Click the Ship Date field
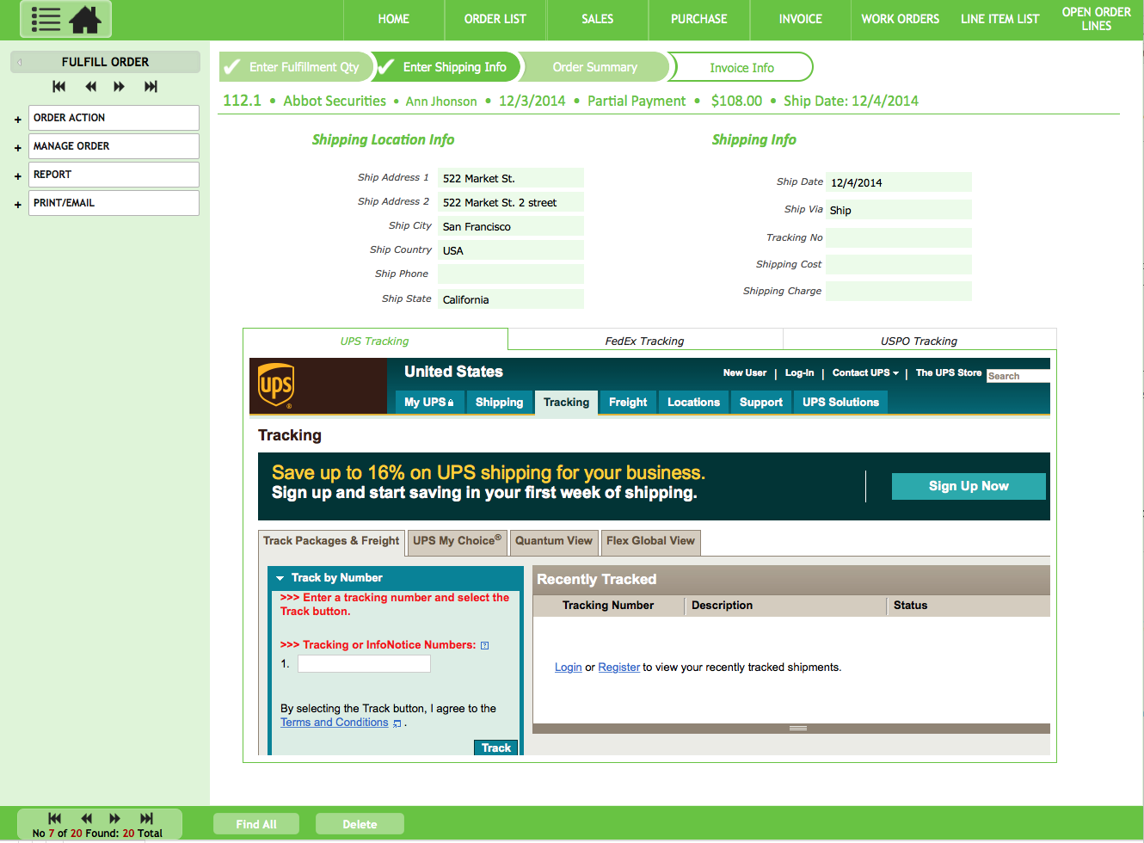The width and height of the screenshot is (1144, 843). coord(899,182)
